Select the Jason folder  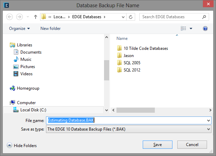pos(128,56)
